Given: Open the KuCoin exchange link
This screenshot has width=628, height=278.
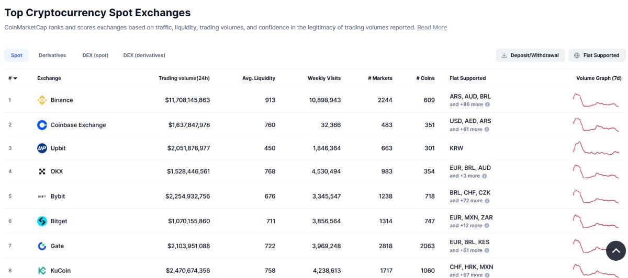Looking at the screenshot, I should pos(61,271).
